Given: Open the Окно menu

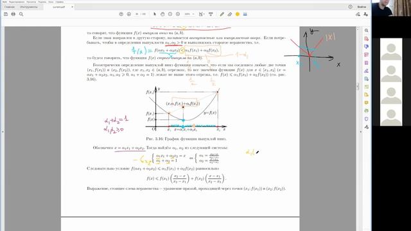Looking at the screenshot, I should click(x=51, y=2).
